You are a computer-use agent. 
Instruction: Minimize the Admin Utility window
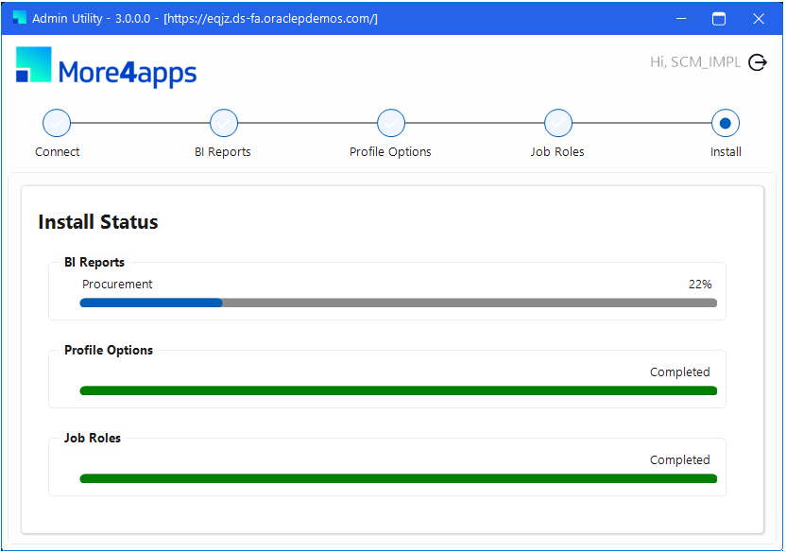tap(681, 19)
